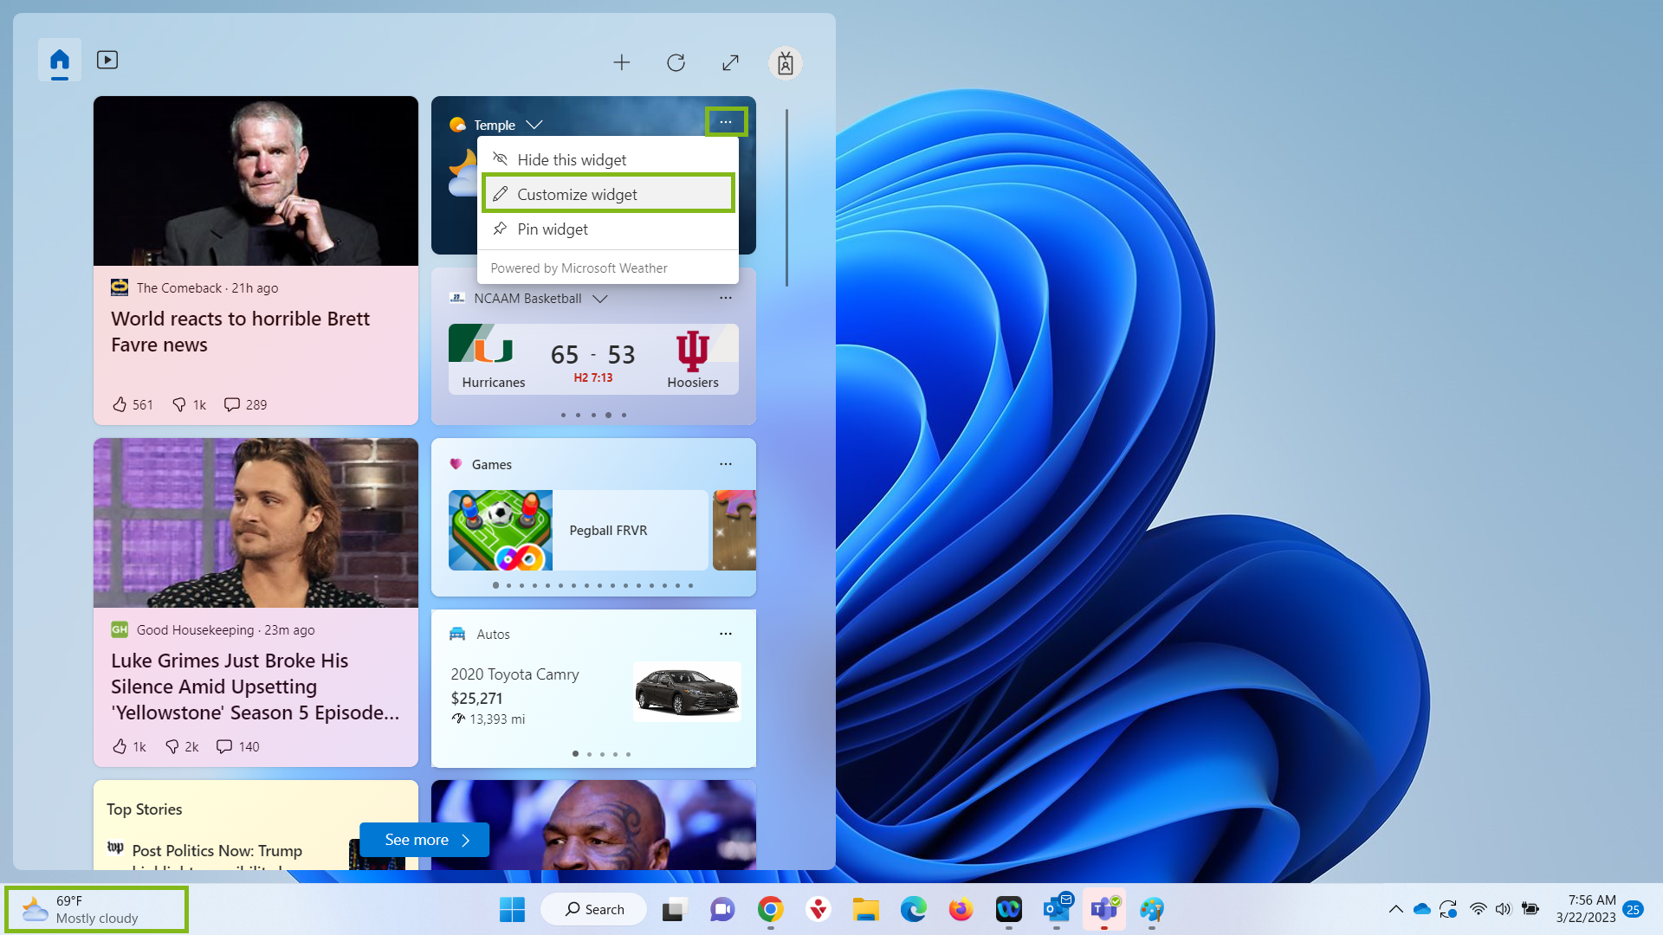Viewport: 1663px width, 935px height.
Task: Click the NCAAM Basketball widget icon
Action: click(x=456, y=298)
